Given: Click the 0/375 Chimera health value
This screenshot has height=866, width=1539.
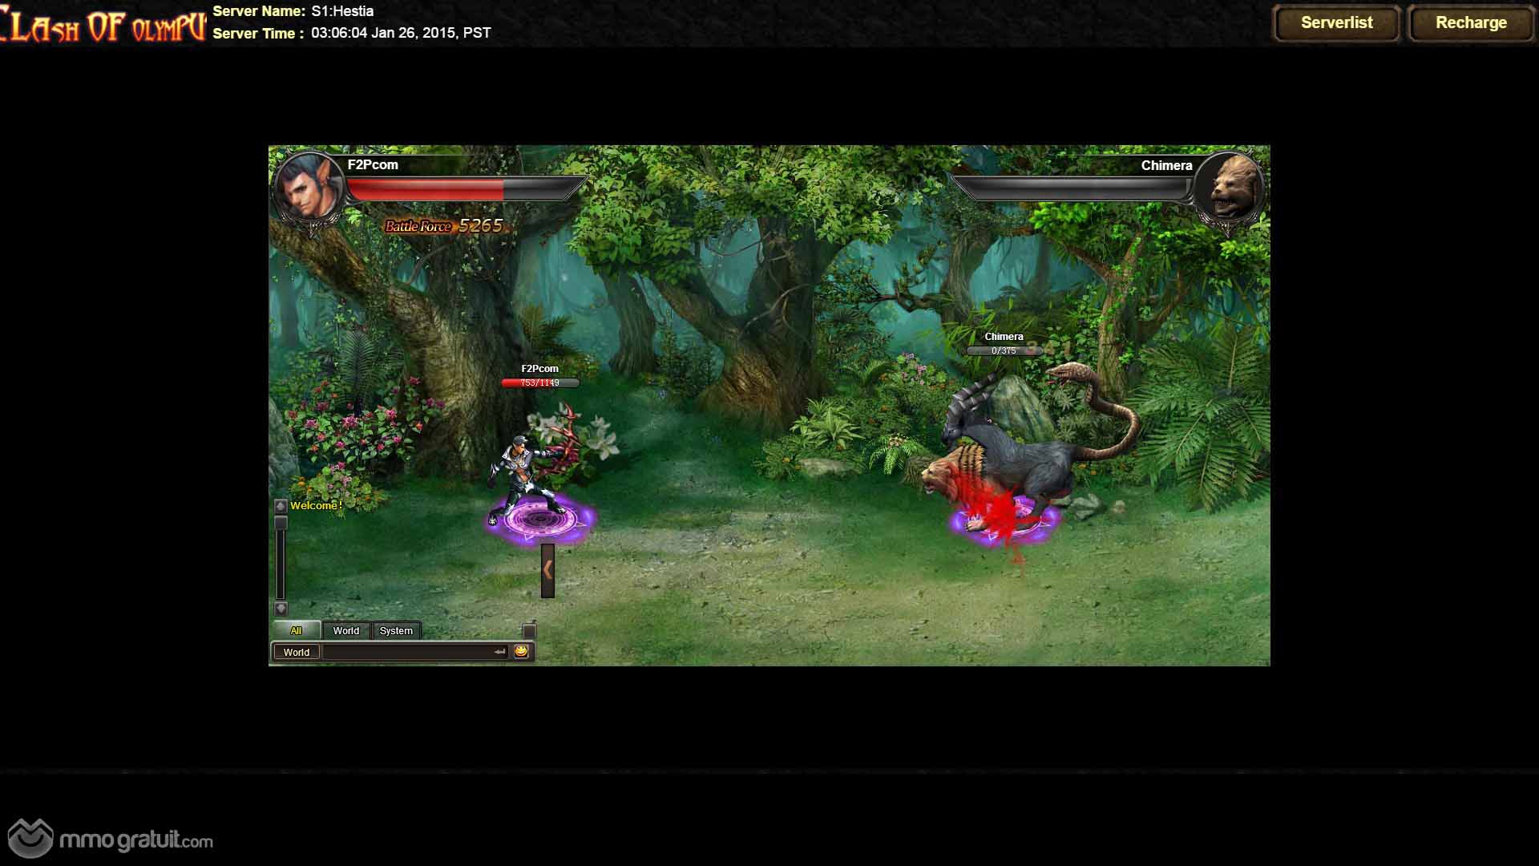Looking at the screenshot, I should pyautogui.click(x=1004, y=350).
